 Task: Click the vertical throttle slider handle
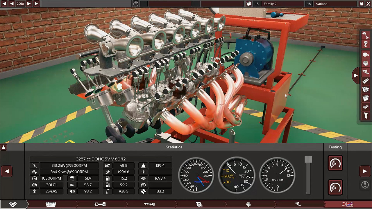308,159
